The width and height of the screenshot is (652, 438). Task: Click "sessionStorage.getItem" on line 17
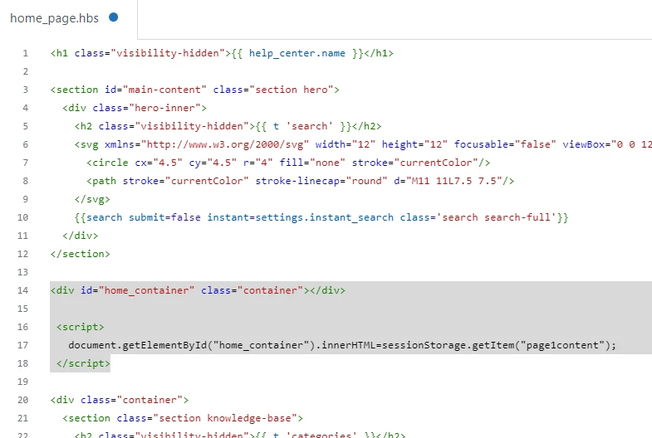click(448, 345)
